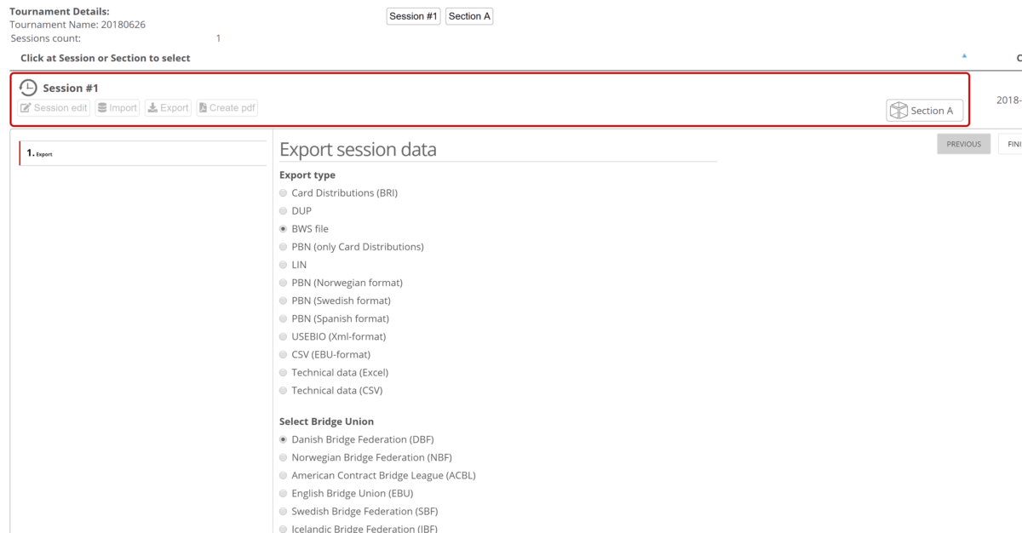This screenshot has height=533, width=1022.
Task: Click the Session #1 clock icon
Action: tap(28, 88)
